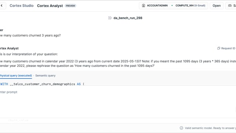This screenshot has width=236, height=133.
Task: Open the da_bench_run_298 model name
Action: (128, 18)
